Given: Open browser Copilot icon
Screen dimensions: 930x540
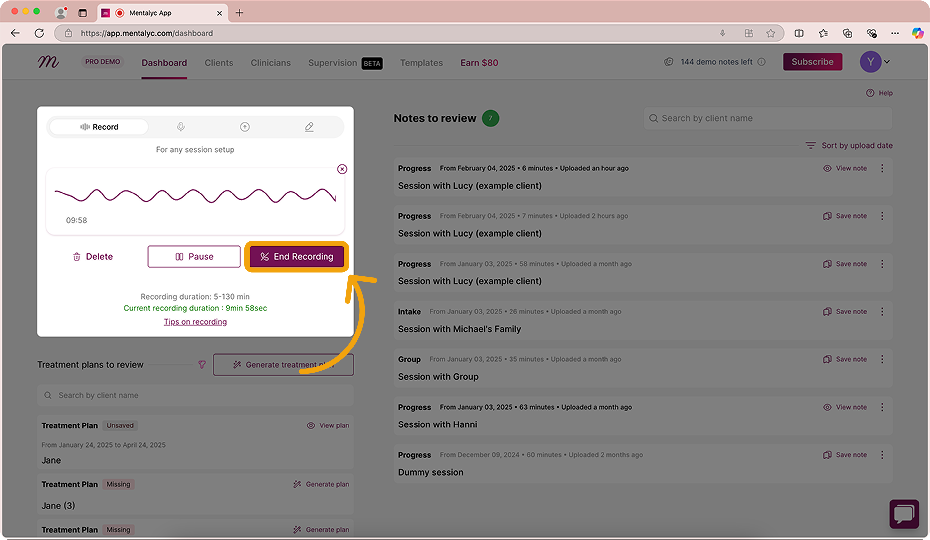Looking at the screenshot, I should point(917,33).
